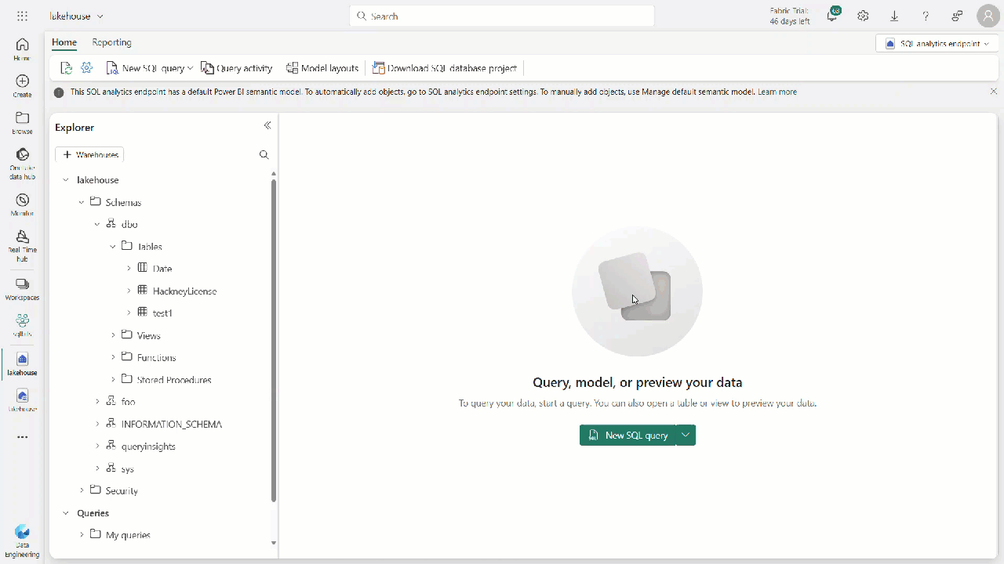Click the refresh icon in the toolbar
The height and width of the screenshot is (564, 1004).
[x=67, y=68]
